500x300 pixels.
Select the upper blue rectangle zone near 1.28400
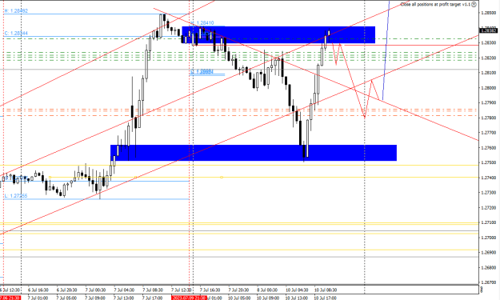(278, 34)
